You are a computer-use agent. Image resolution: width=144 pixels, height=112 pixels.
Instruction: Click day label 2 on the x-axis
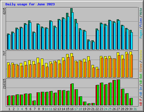13,109
